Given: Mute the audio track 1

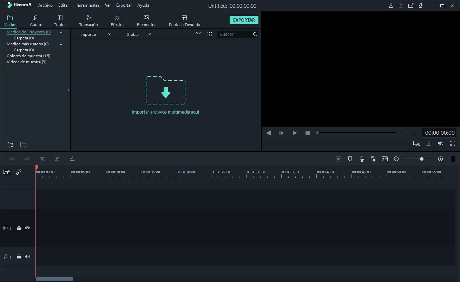Looking at the screenshot, I should coord(27,256).
